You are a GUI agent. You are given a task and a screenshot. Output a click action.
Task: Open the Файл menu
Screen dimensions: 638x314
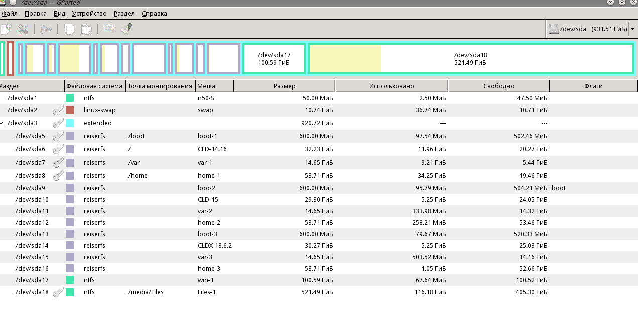click(x=10, y=14)
